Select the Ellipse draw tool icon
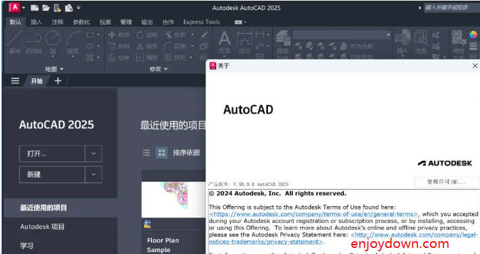The width and height of the screenshot is (480, 254). click(90, 46)
